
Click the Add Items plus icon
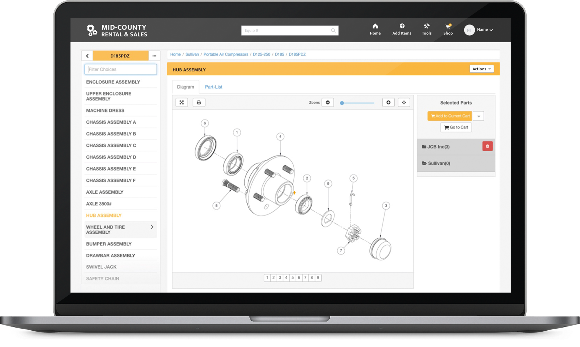pyautogui.click(x=402, y=26)
